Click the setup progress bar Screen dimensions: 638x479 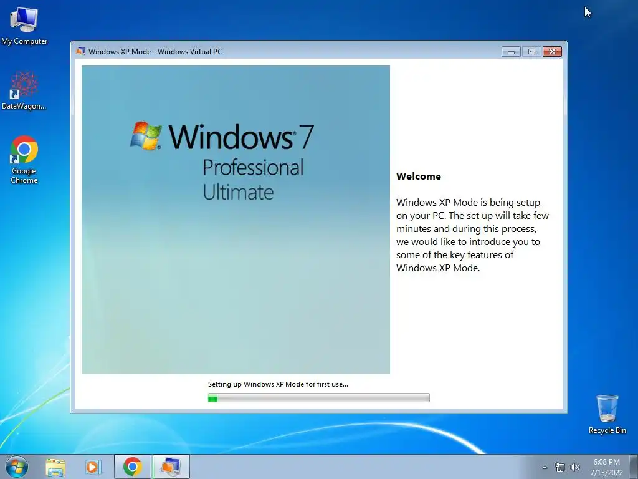(x=318, y=398)
